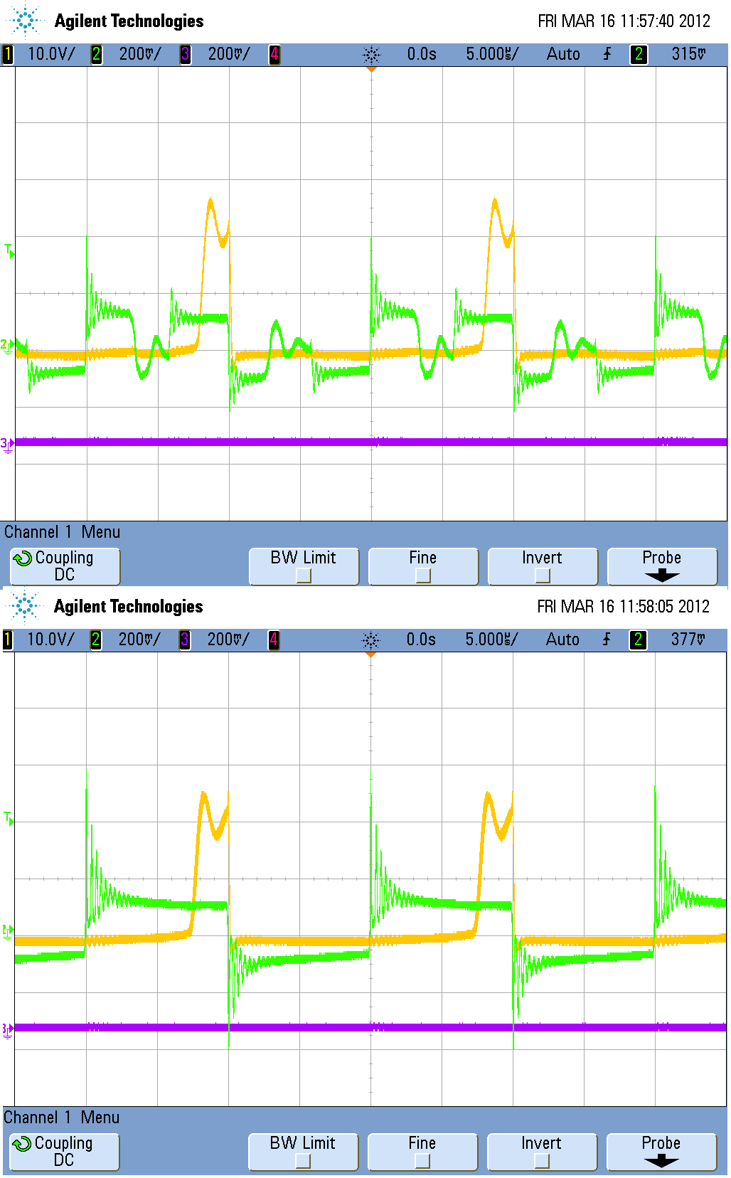Image resolution: width=731 pixels, height=1178 pixels.
Task: Toggle BW Limit checkbox in top menu
Action: [304, 575]
